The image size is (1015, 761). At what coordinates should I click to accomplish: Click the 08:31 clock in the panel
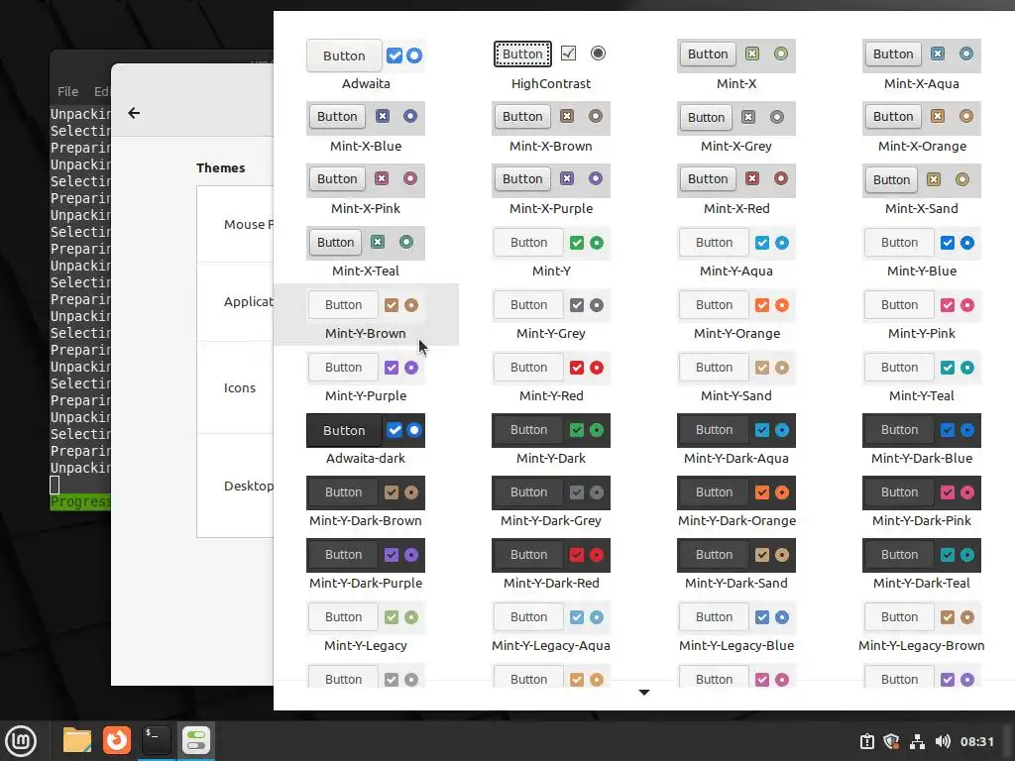(x=976, y=741)
